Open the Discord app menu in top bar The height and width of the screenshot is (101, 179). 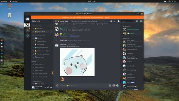tap(14, 1)
